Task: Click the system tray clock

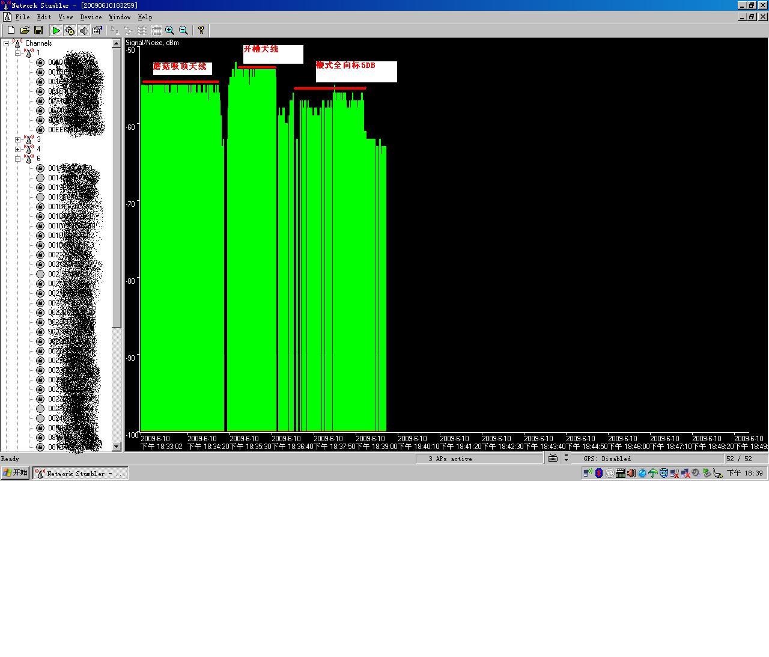Action: [x=745, y=473]
